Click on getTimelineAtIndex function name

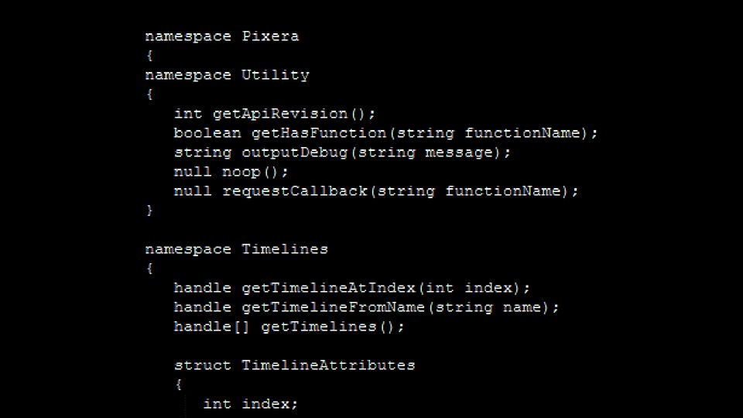[328, 288]
